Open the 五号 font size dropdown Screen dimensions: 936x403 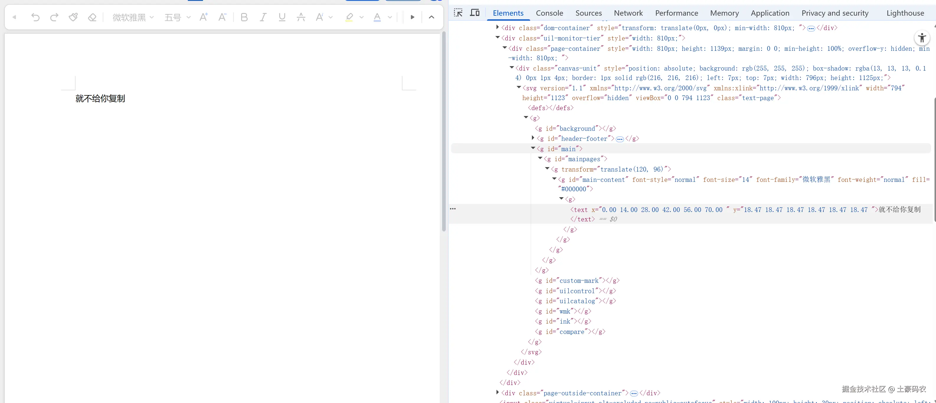point(177,17)
